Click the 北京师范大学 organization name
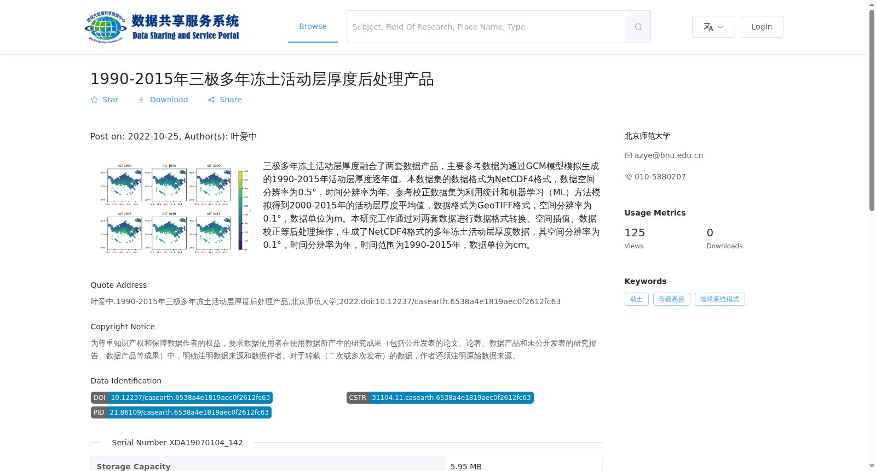The width and height of the screenshot is (876, 471). point(647,136)
